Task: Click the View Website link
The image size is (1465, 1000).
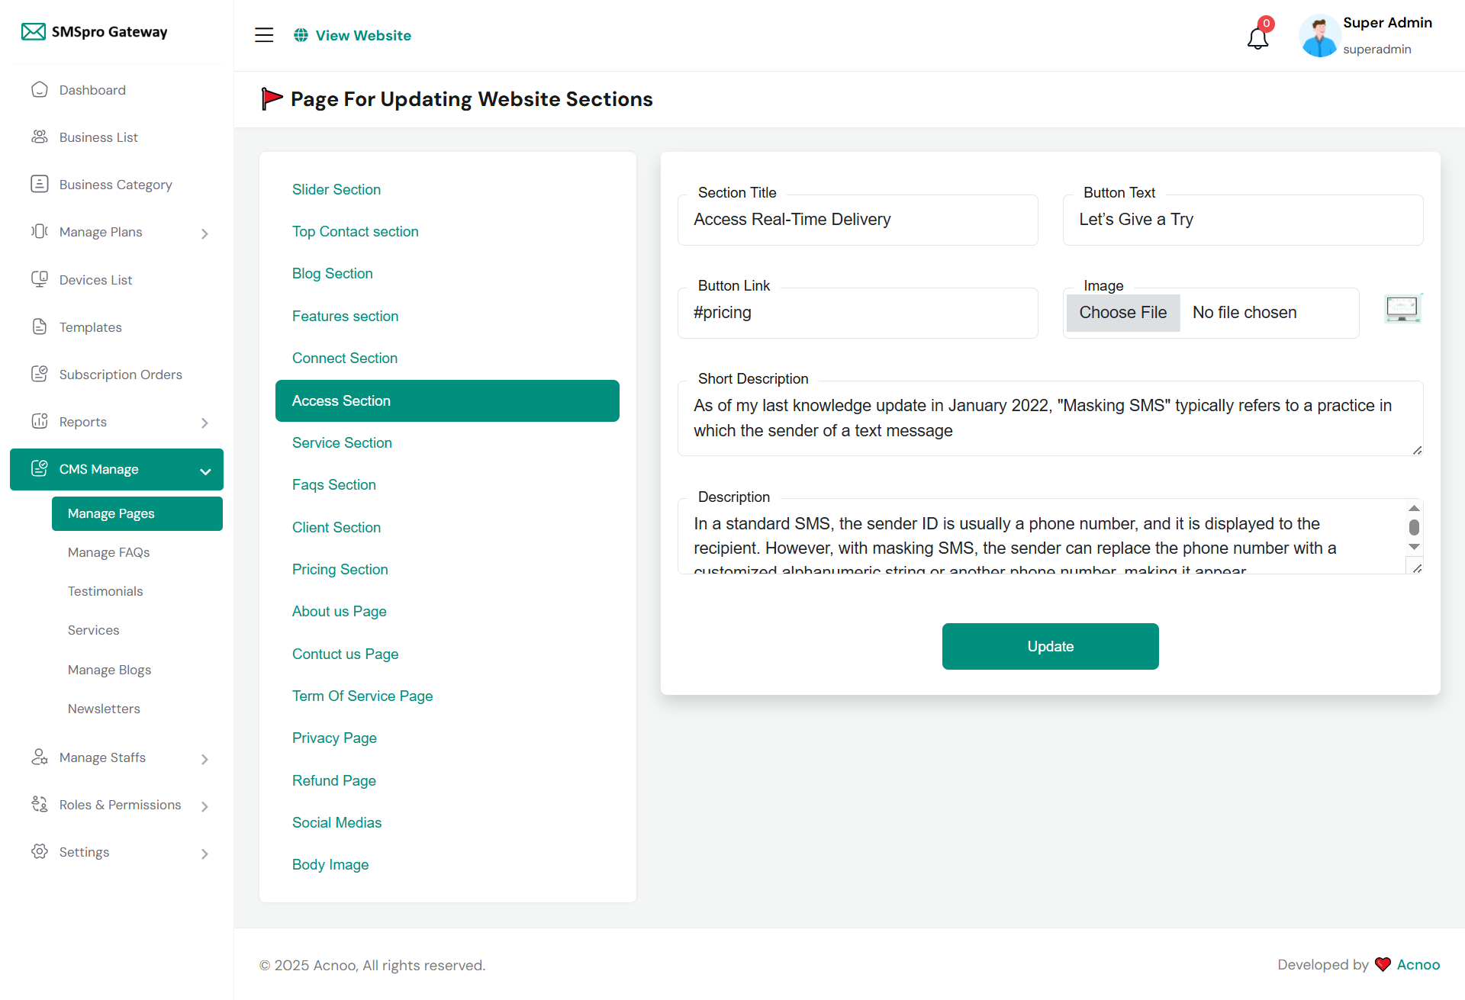Action: [x=363, y=35]
